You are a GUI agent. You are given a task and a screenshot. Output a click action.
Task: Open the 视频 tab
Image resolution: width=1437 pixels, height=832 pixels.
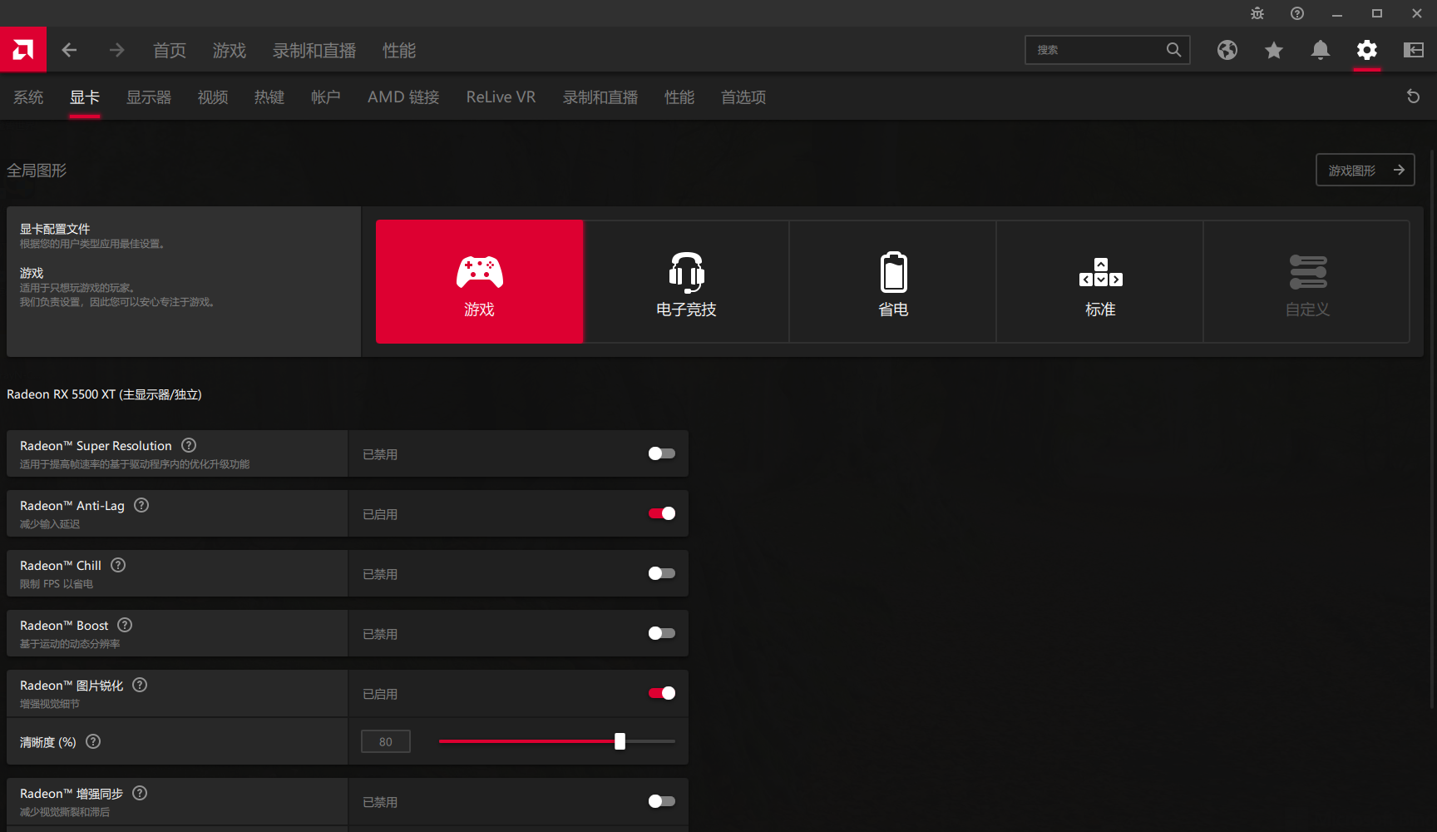pyautogui.click(x=213, y=97)
